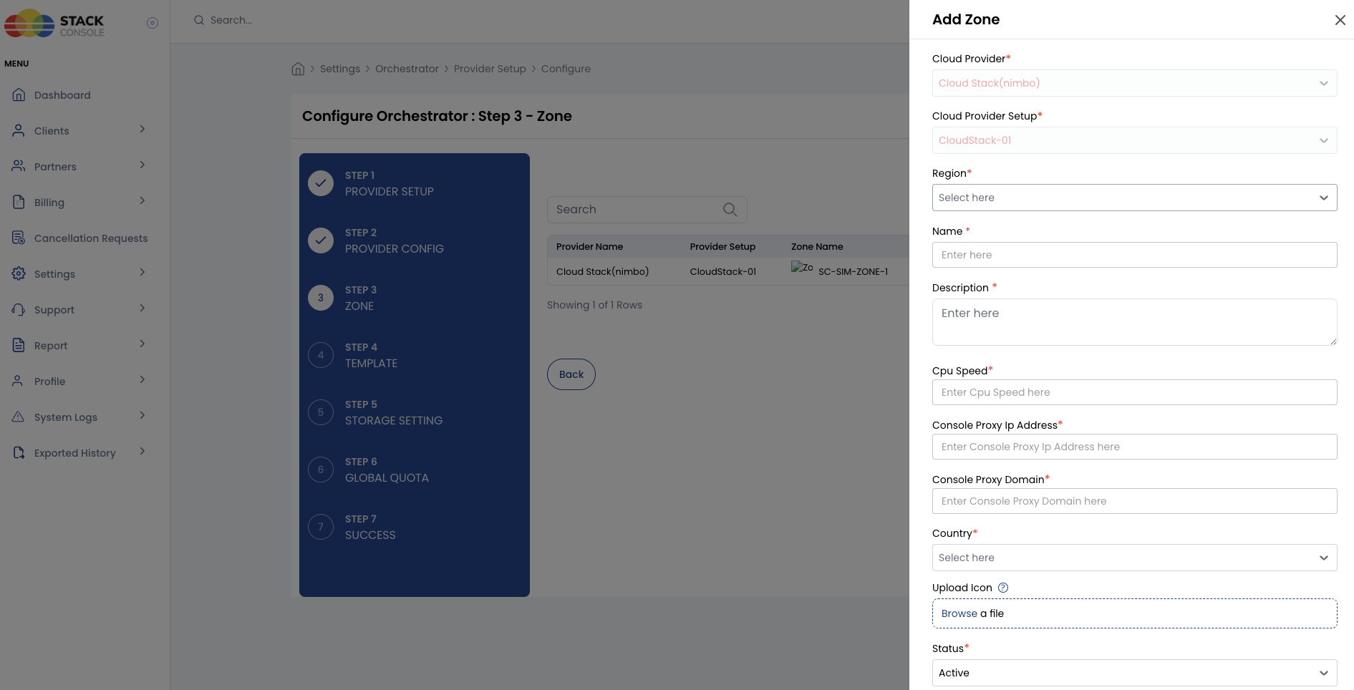This screenshot has height=690, width=1354.
Task: Click the Zone Name column header
Action: pos(817,246)
